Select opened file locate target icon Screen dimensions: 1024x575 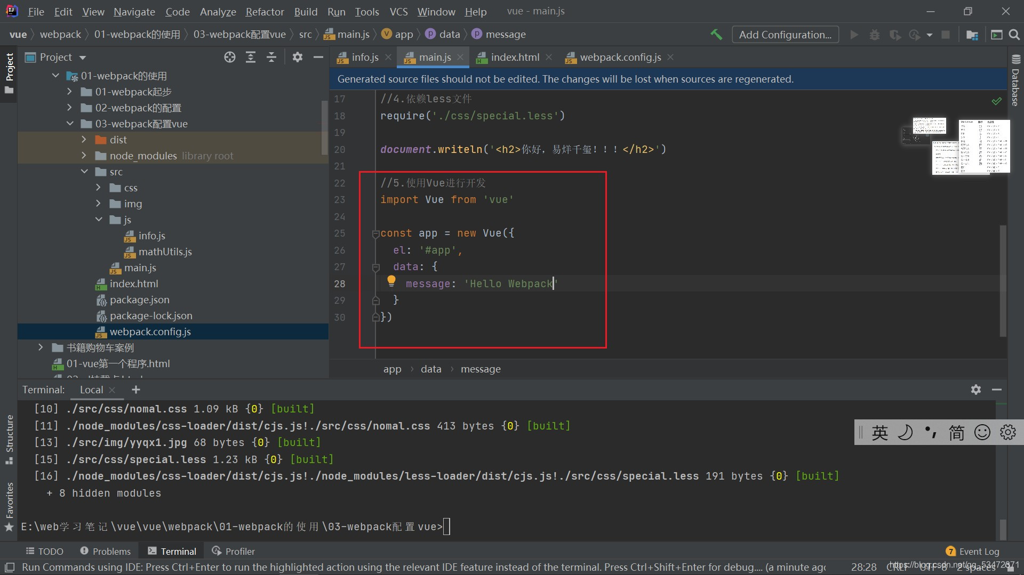click(230, 57)
